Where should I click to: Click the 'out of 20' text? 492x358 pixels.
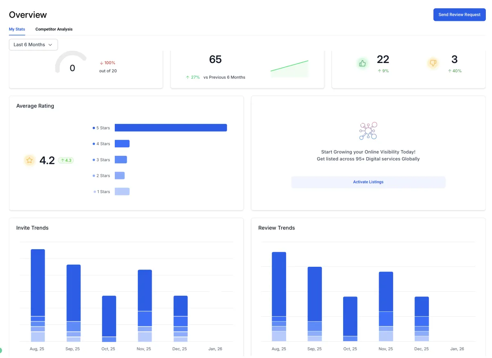coord(108,71)
